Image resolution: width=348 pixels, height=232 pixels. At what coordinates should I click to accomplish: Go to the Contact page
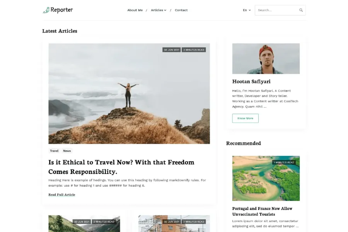[181, 10]
